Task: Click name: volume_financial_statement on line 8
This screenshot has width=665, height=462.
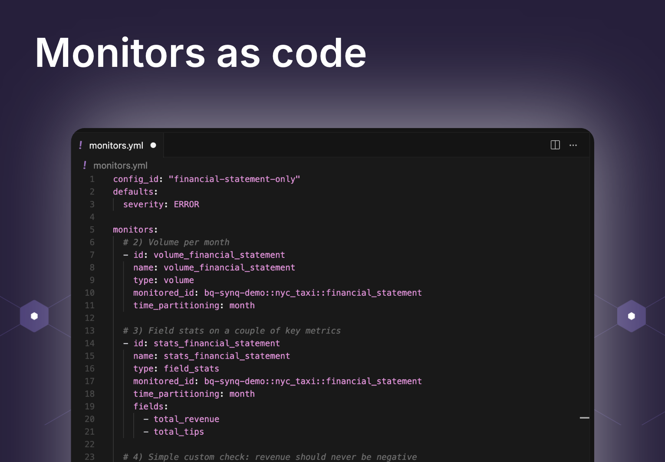Action: (x=214, y=267)
